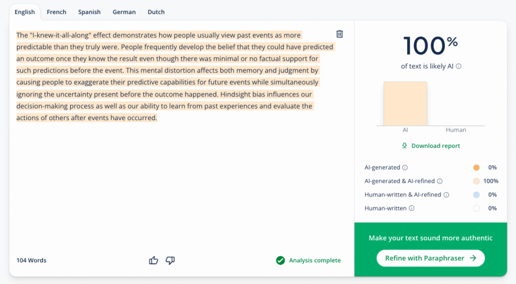This screenshot has height=284, width=516.
Task: Click the Download report link
Action: pos(435,146)
